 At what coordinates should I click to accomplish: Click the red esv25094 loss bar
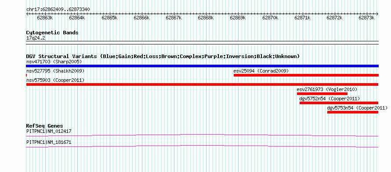point(306,75)
